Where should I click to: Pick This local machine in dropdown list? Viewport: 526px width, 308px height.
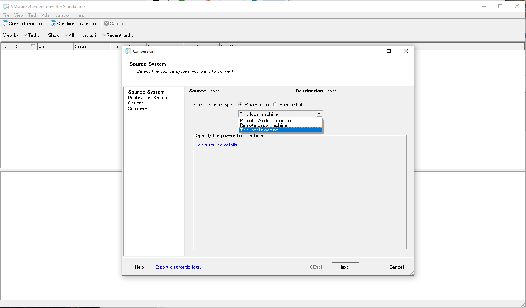(x=259, y=130)
